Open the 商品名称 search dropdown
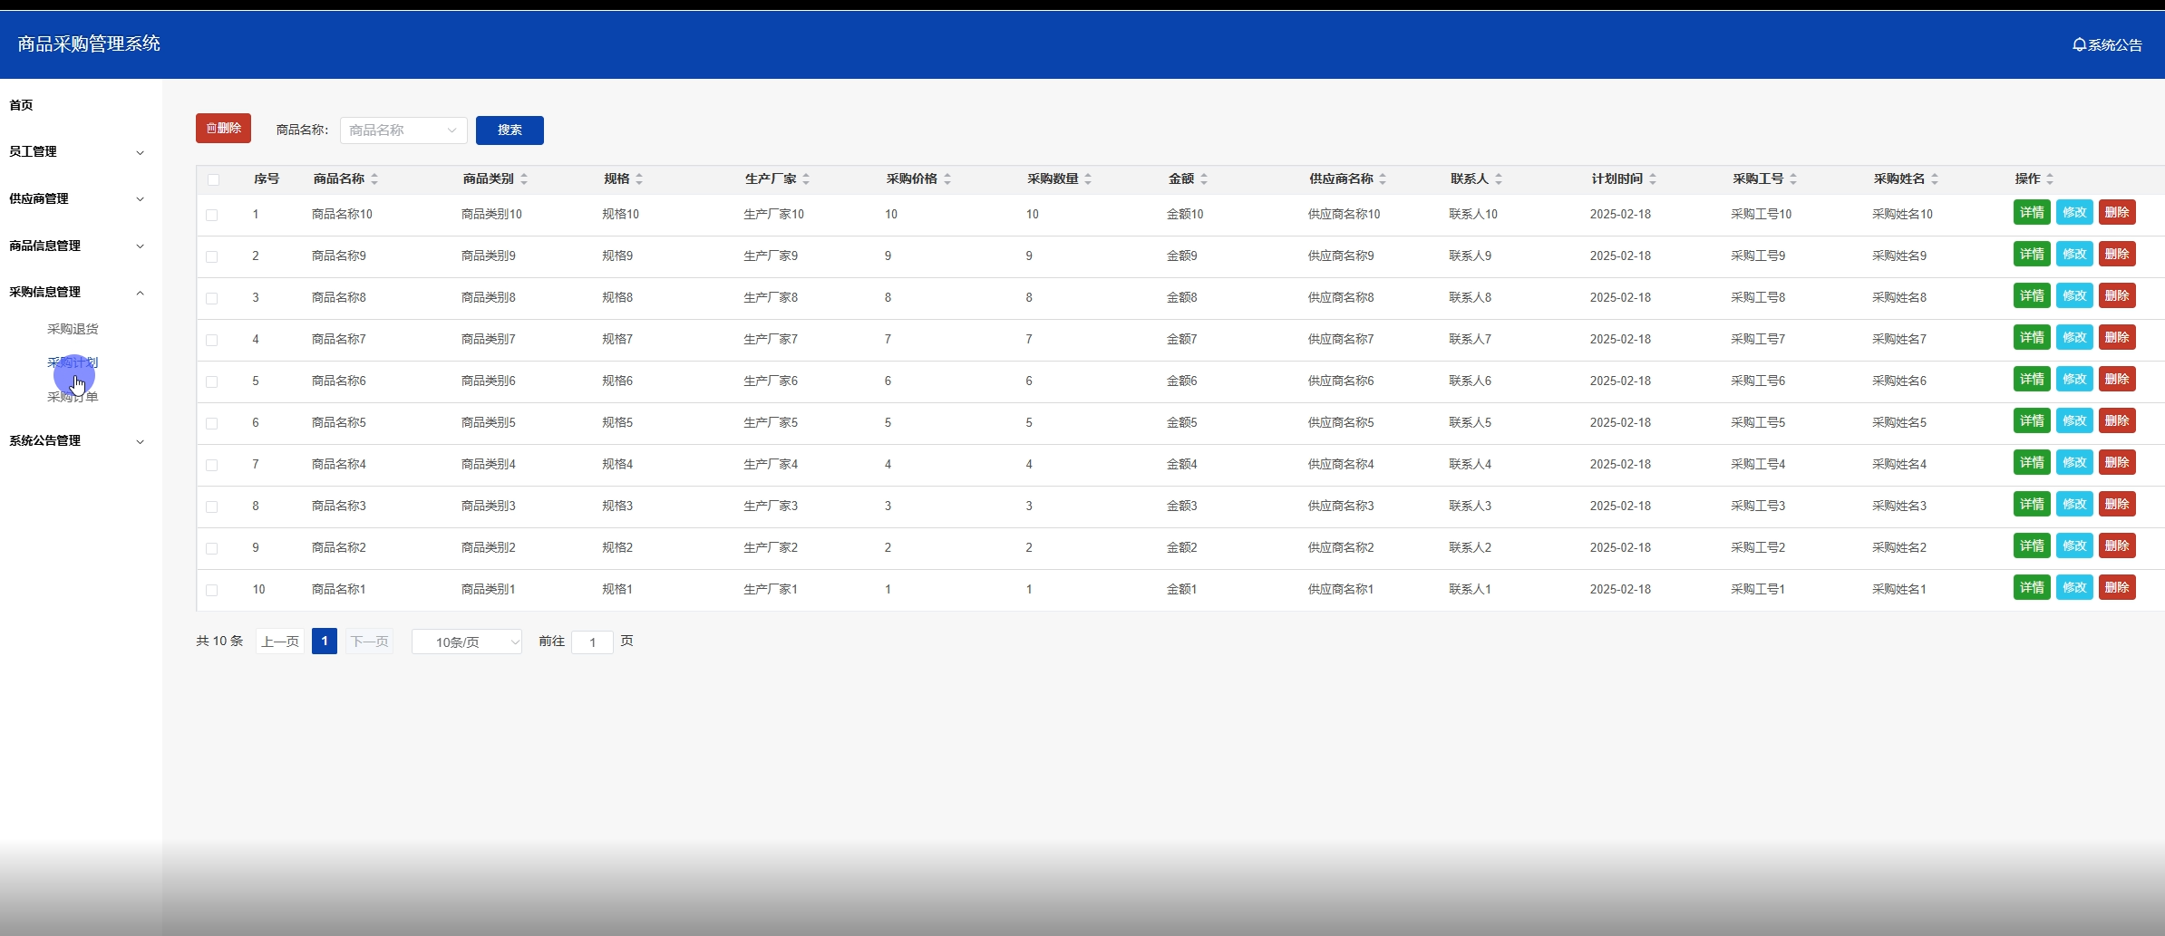 point(403,130)
